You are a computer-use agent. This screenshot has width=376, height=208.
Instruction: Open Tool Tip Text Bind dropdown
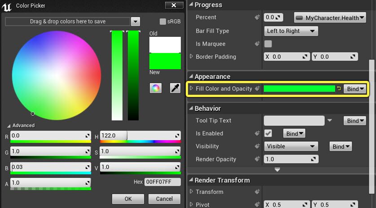pyautogui.click(x=355, y=121)
